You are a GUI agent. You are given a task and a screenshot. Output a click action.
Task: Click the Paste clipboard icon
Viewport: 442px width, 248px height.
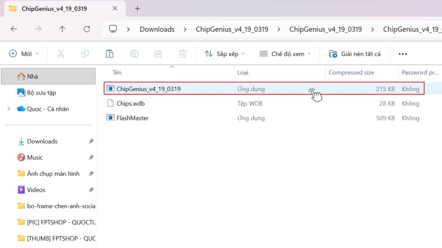109,53
